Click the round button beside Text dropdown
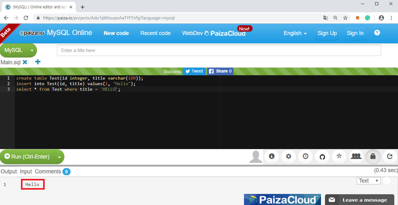 tap(387, 181)
